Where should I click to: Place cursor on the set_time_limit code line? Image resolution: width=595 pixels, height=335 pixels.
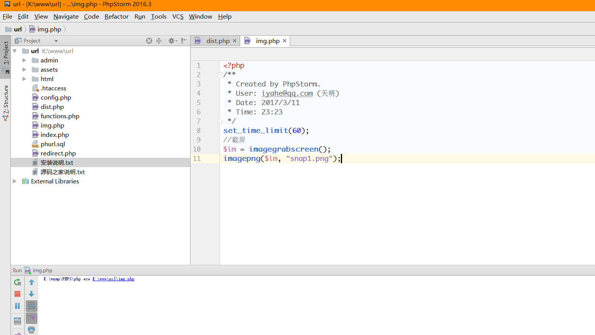(x=266, y=130)
